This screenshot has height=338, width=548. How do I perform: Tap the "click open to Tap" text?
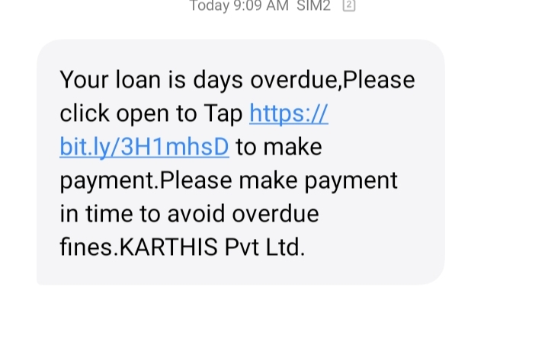(151, 113)
